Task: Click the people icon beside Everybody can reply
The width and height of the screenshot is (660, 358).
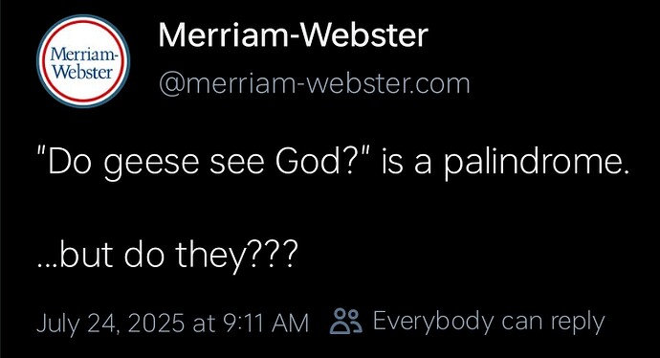Action: pyautogui.click(x=346, y=322)
